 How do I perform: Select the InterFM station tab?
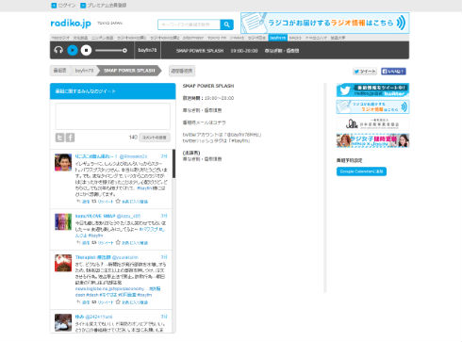pos(193,38)
